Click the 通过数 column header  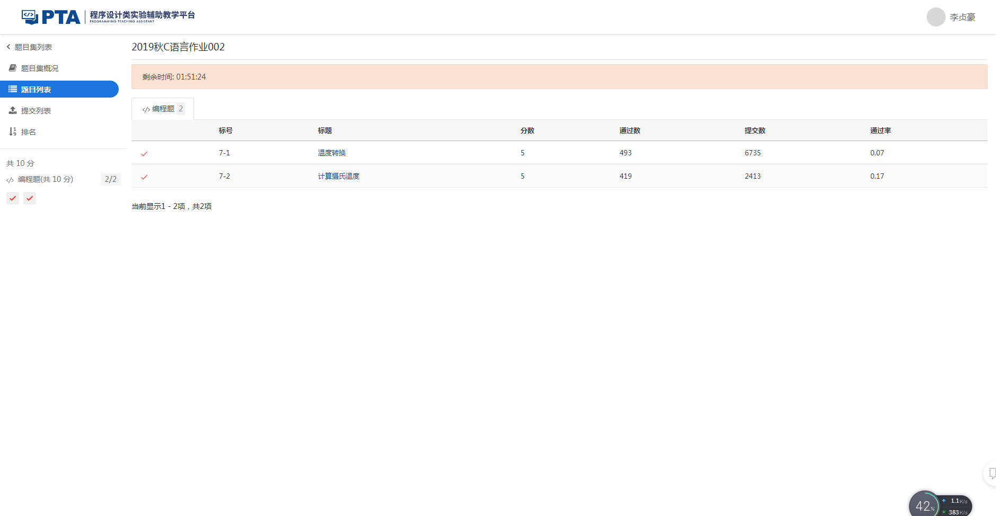pos(630,130)
